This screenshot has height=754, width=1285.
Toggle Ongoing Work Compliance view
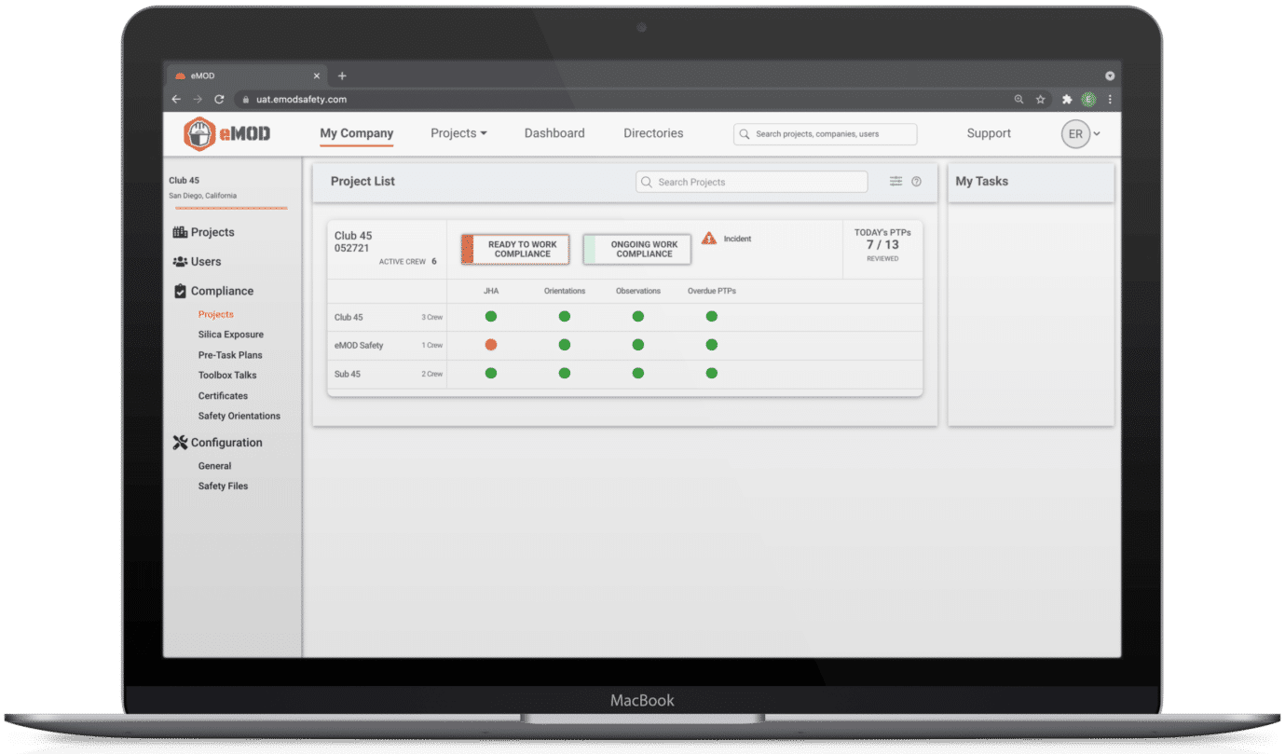pos(637,249)
